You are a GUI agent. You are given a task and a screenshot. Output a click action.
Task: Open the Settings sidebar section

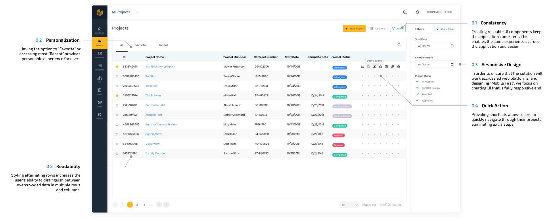click(x=99, y=116)
